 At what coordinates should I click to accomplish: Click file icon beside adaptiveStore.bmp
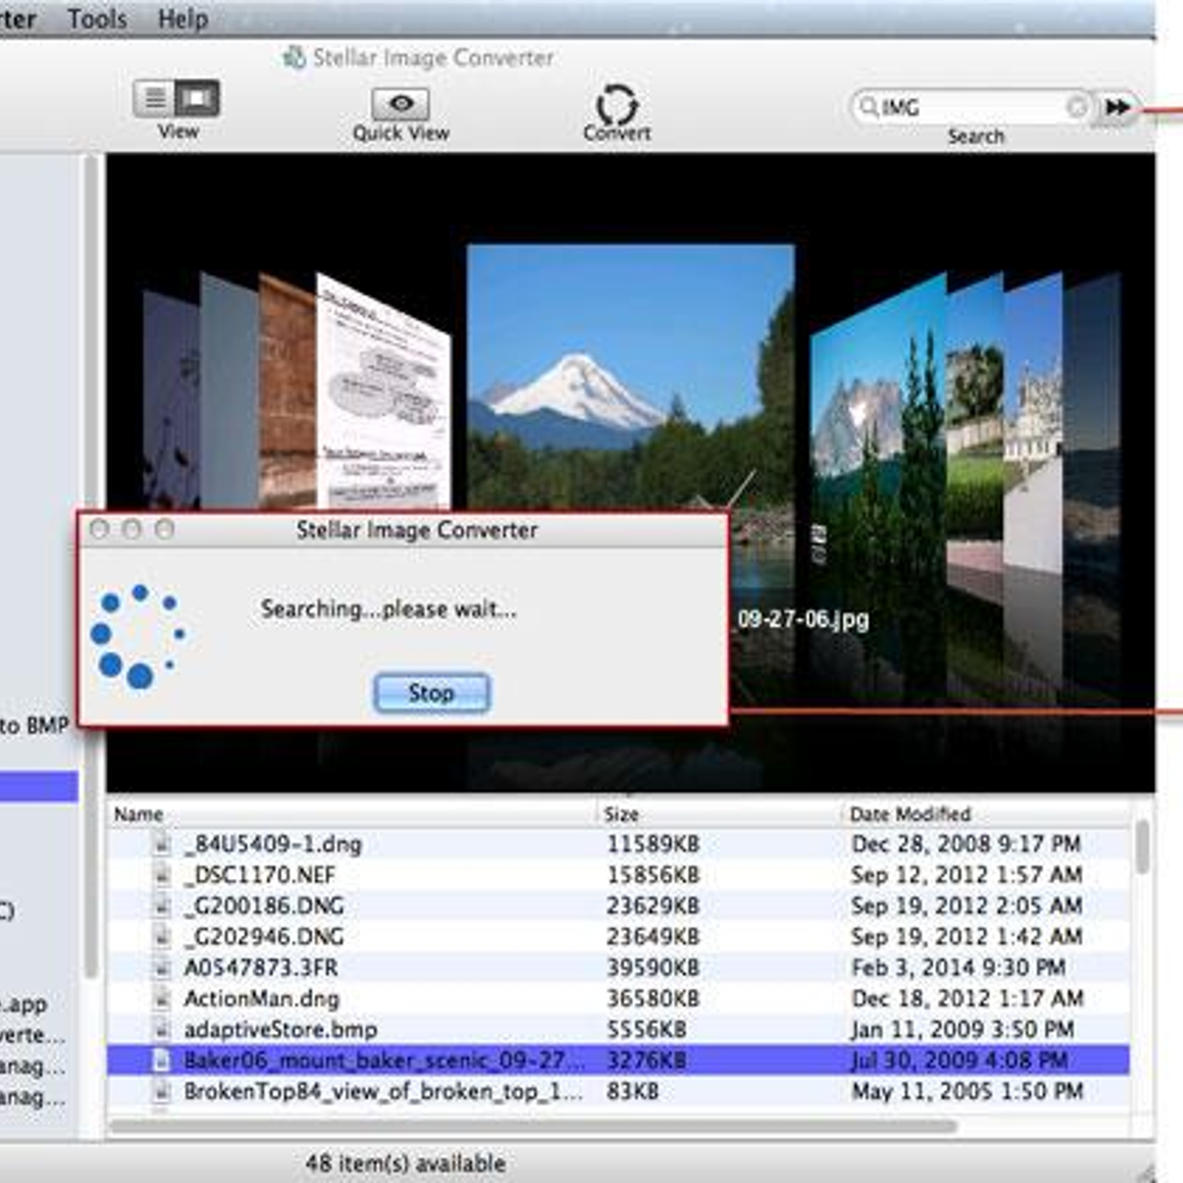(161, 1030)
